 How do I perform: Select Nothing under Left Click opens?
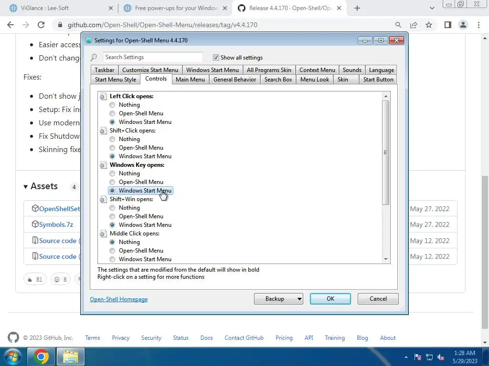click(112, 105)
